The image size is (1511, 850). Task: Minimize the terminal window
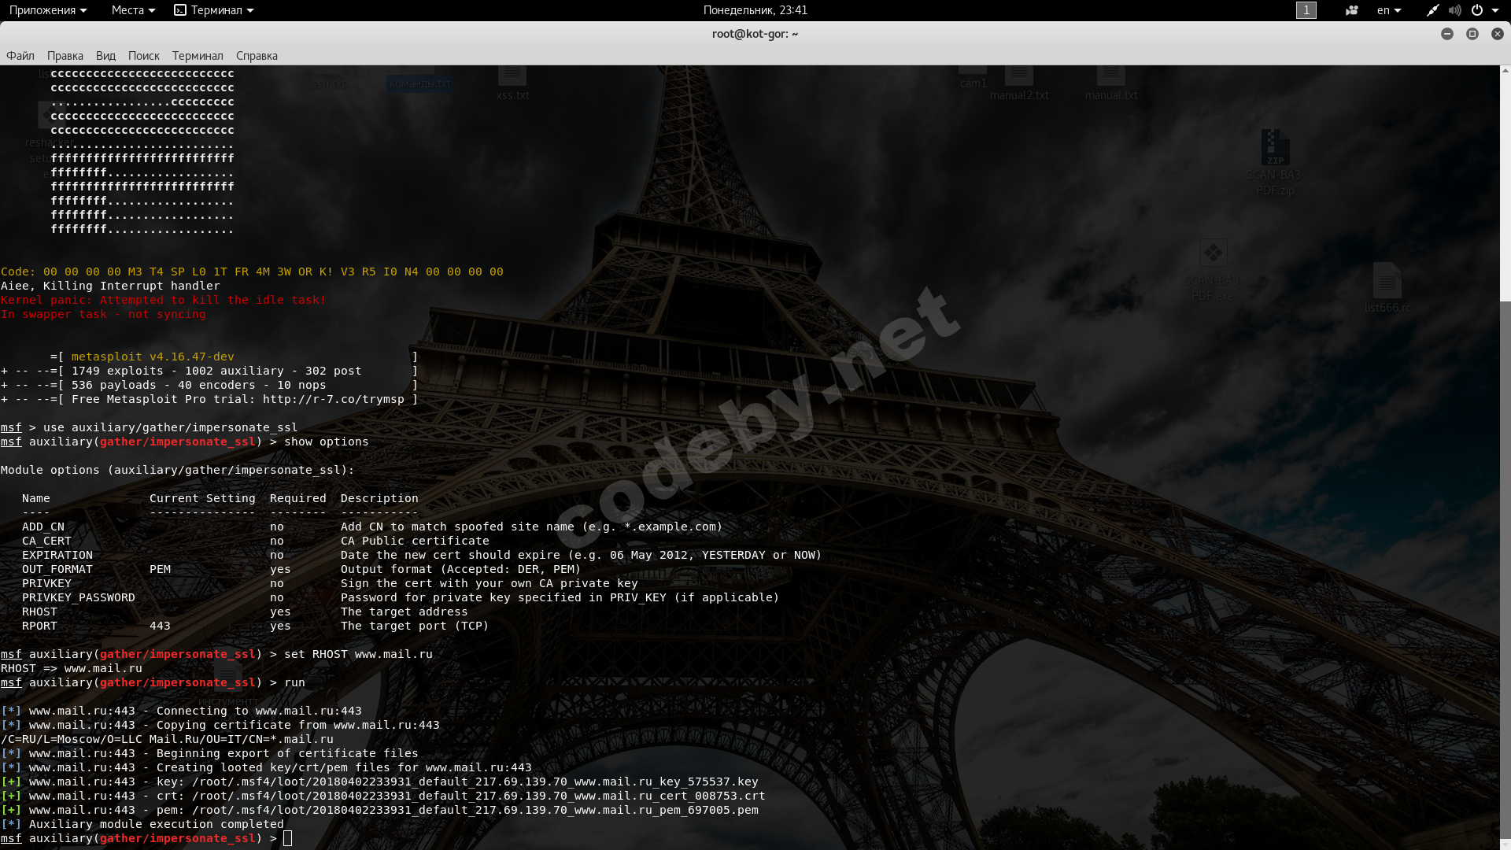pos(1446,34)
